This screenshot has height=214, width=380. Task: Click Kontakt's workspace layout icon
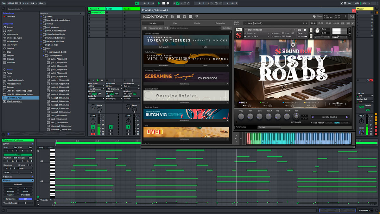[x=190, y=16]
